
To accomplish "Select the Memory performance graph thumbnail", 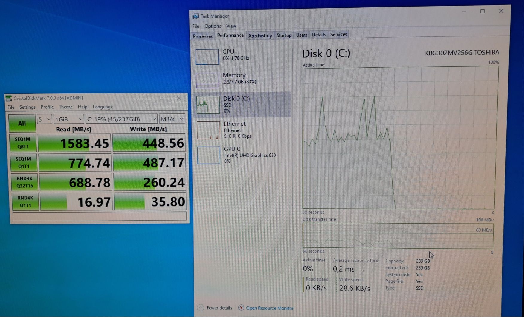I will tap(208, 80).
